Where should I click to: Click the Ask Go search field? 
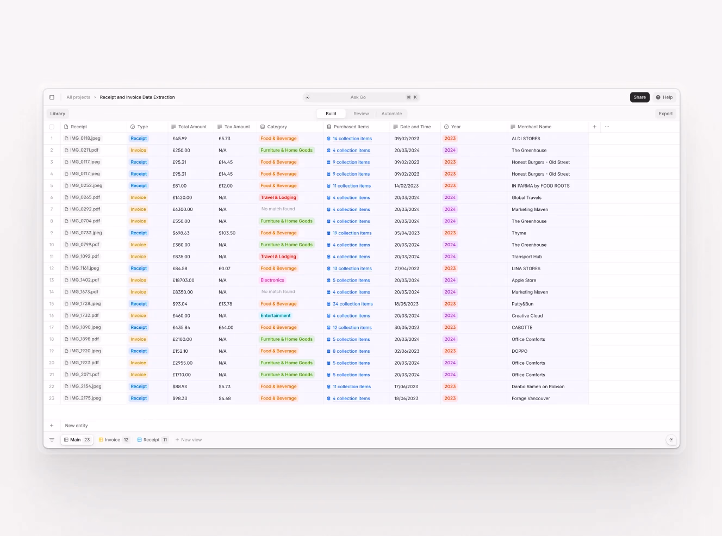(361, 97)
